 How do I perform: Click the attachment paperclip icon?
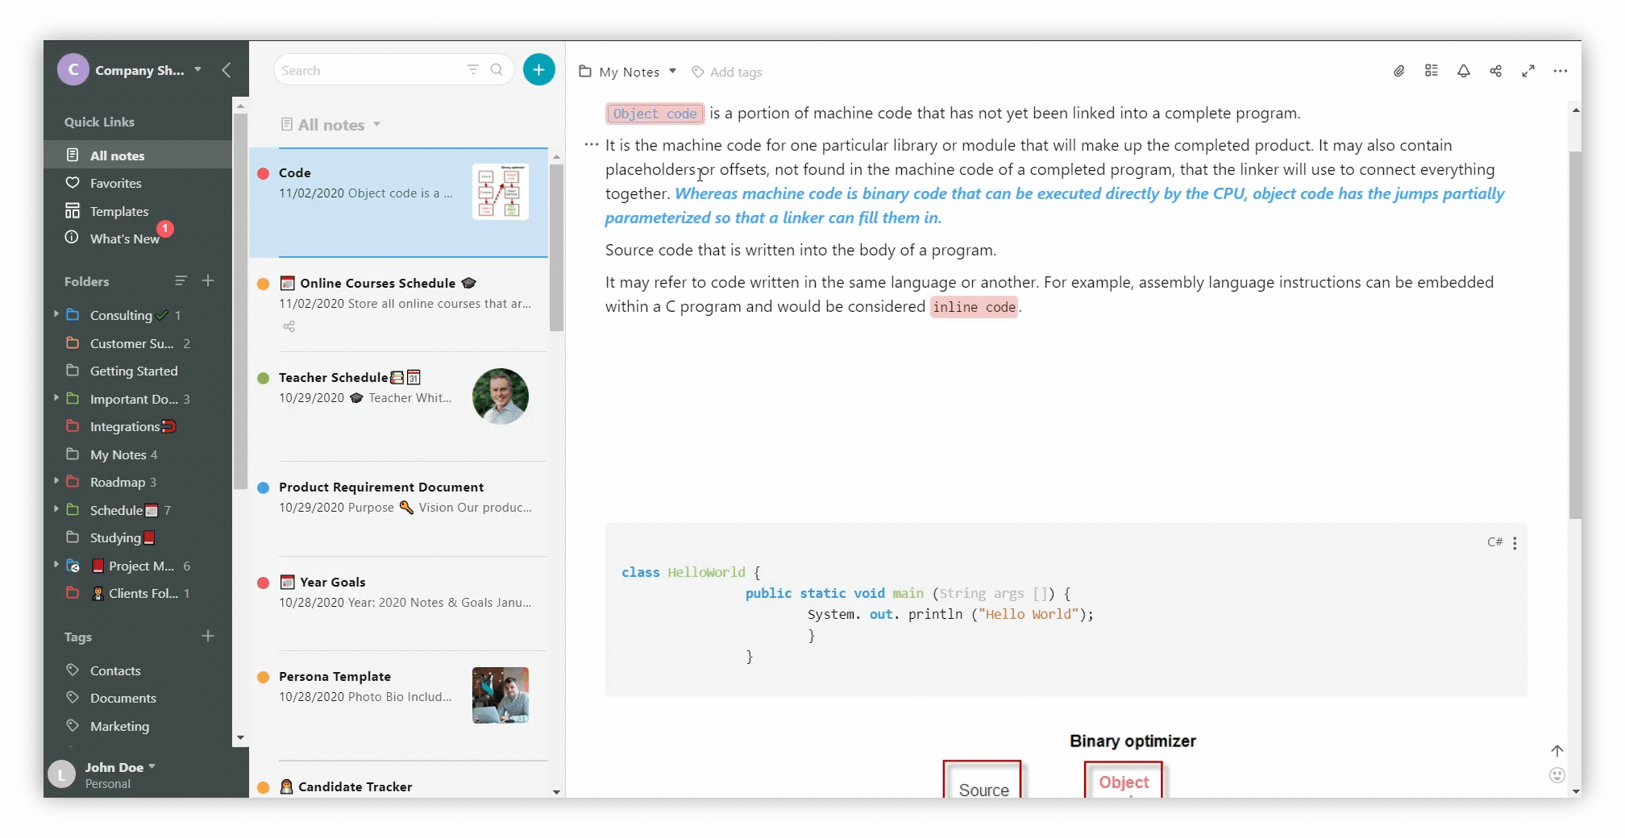coord(1399,71)
